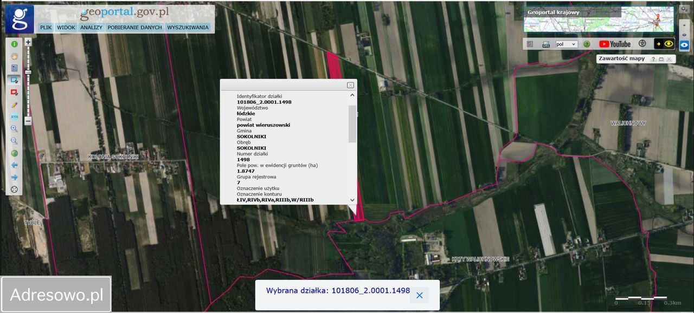This screenshot has height=313, width=694.
Task: Click scroll-down arrow in parcel popup
Action: pyautogui.click(x=352, y=200)
